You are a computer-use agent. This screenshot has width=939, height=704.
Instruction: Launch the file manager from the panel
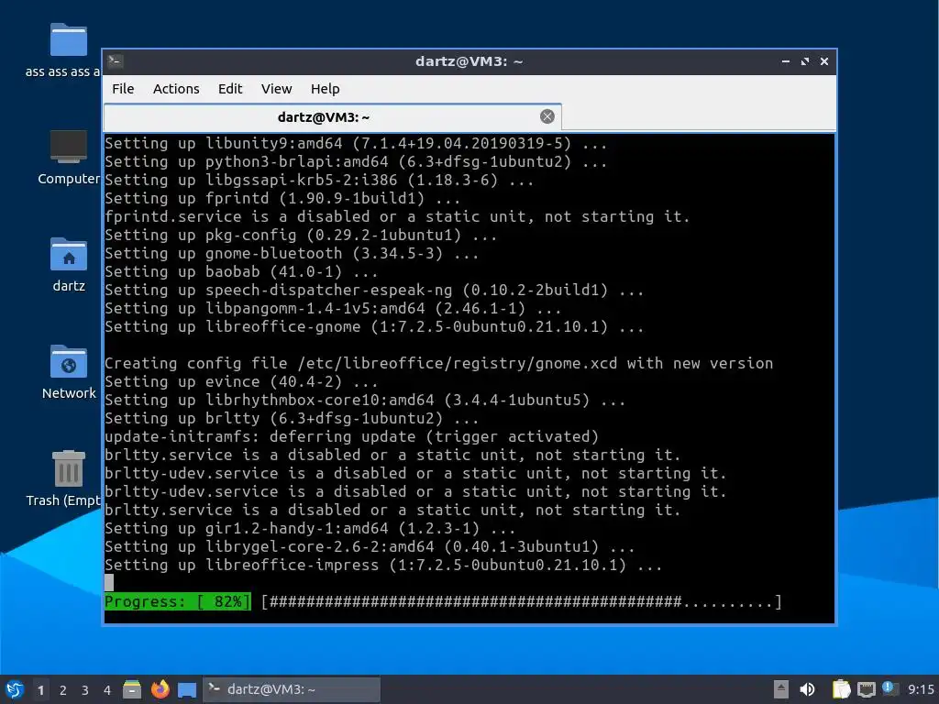[132, 689]
